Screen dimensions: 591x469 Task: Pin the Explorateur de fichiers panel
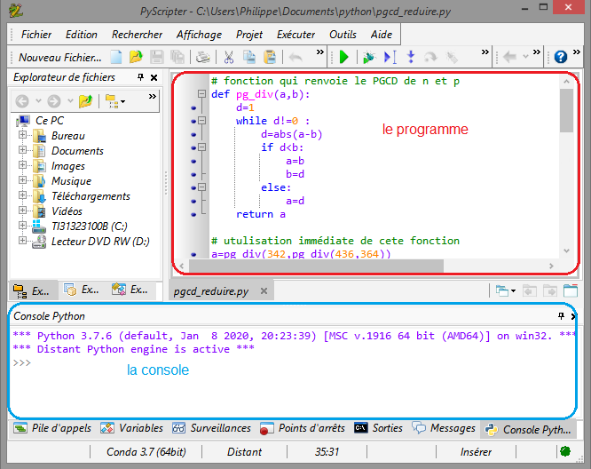[140, 78]
